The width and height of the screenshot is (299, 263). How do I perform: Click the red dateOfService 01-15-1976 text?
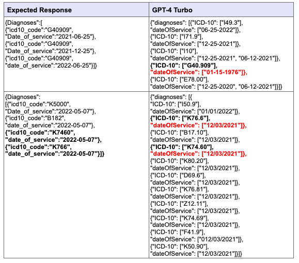click(199, 72)
